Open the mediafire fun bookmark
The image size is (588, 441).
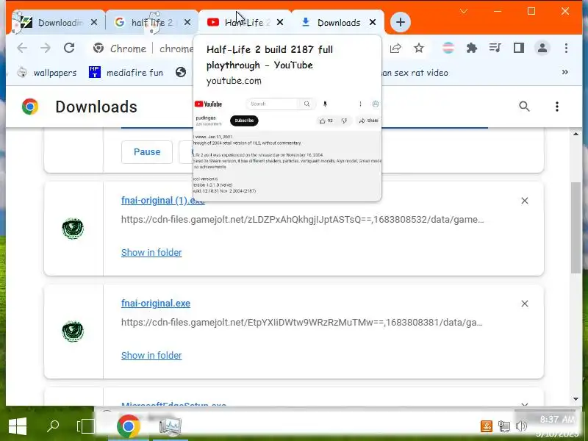click(126, 72)
